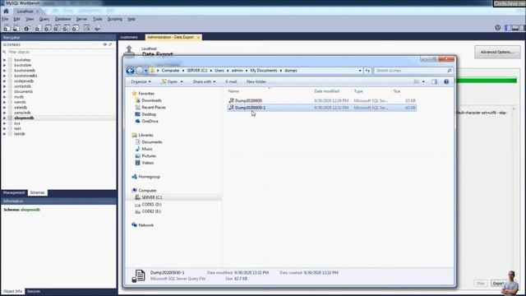526x296 pixels.
Task: Close the Administration - Data Export tab
Action: 198,37
